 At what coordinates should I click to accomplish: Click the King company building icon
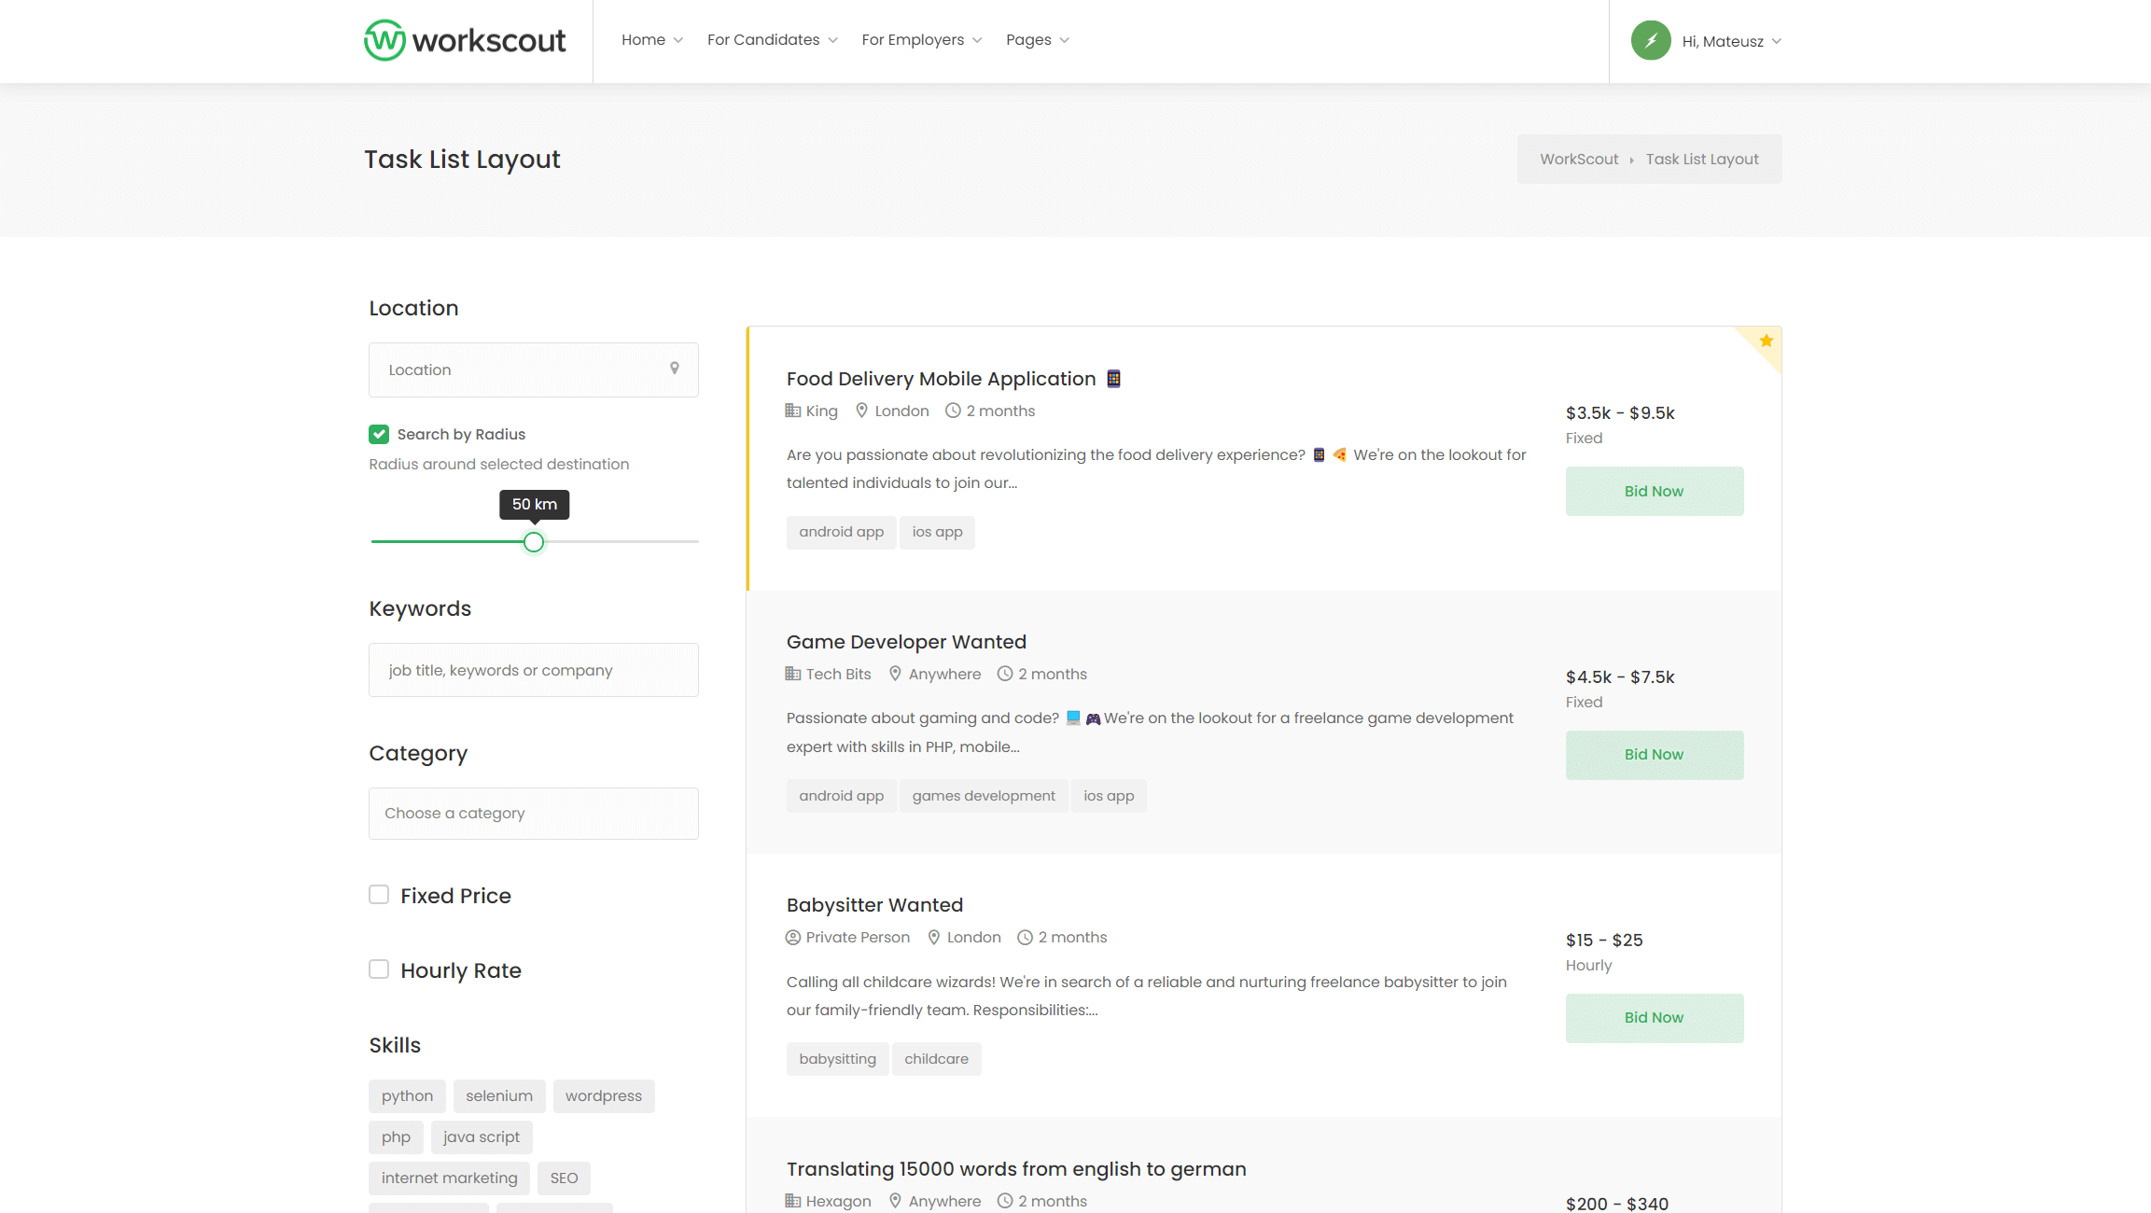tap(793, 411)
